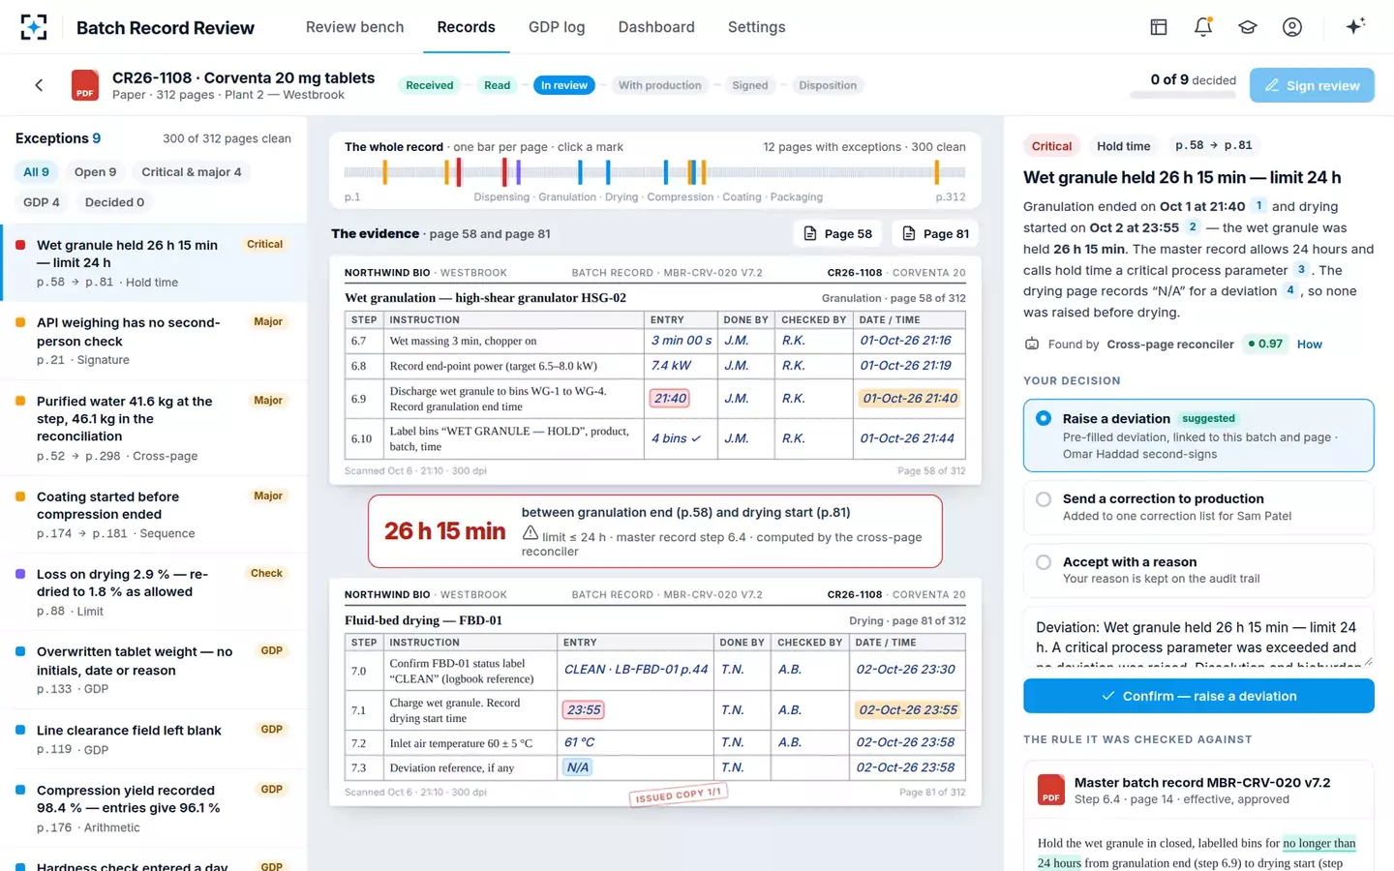
Task: Filter exceptions by Open 9
Action: [x=95, y=172]
